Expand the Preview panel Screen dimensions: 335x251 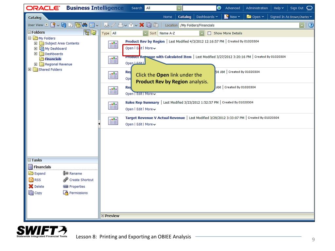click(103, 216)
